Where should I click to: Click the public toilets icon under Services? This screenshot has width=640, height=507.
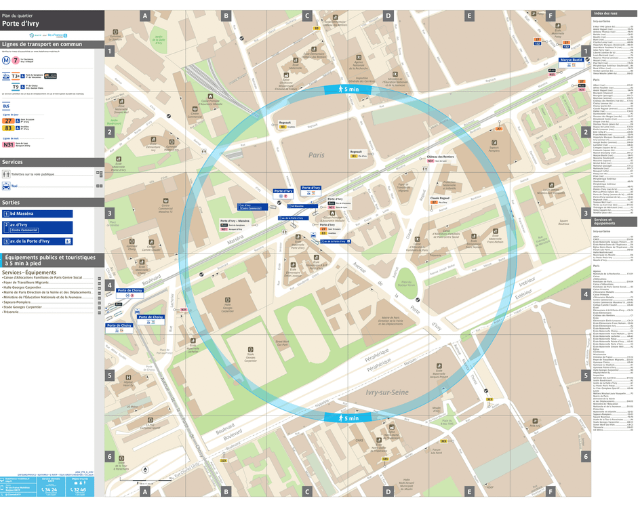coord(5,174)
